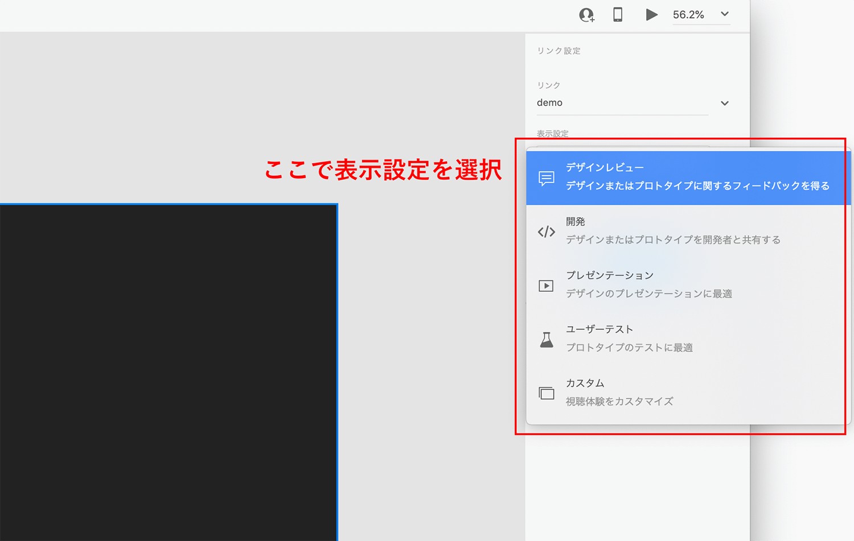Click description 視聴体験をカスタマイズ
The width and height of the screenshot is (854, 541).
[619, 402]
